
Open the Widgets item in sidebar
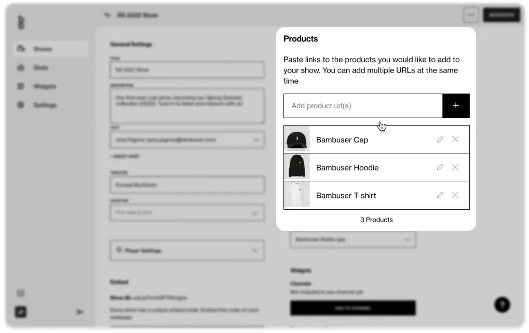51,86
